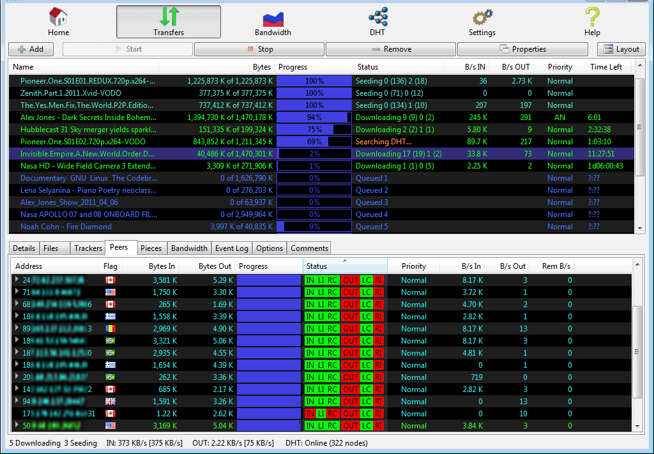
Task: Open the Settings gear section
Action: pyautogui.click(x=482, y=22)
